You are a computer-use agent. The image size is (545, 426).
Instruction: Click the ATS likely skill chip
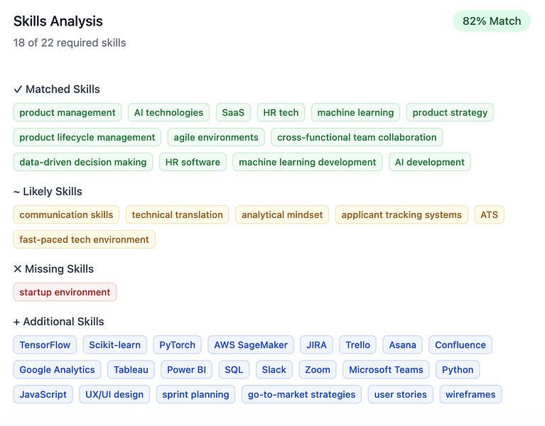tap(489, 214)
